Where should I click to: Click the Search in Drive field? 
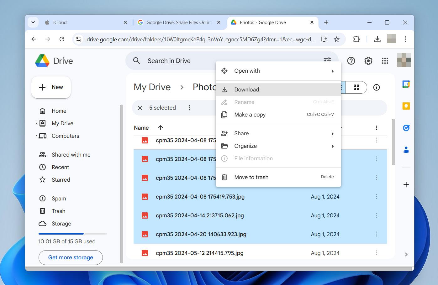pyautogui.click(x=232, y=61)
